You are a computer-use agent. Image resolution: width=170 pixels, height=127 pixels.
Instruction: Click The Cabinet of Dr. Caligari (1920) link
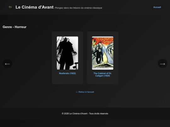tap(103, 75)
